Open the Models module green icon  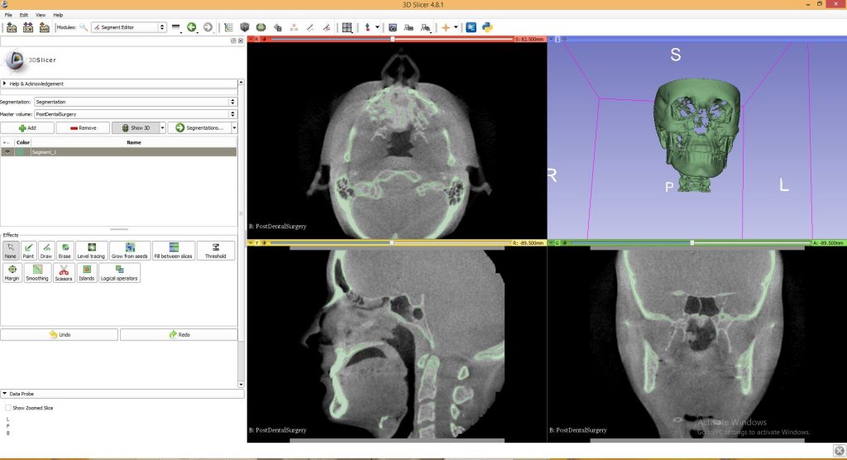tap(261, 27)
